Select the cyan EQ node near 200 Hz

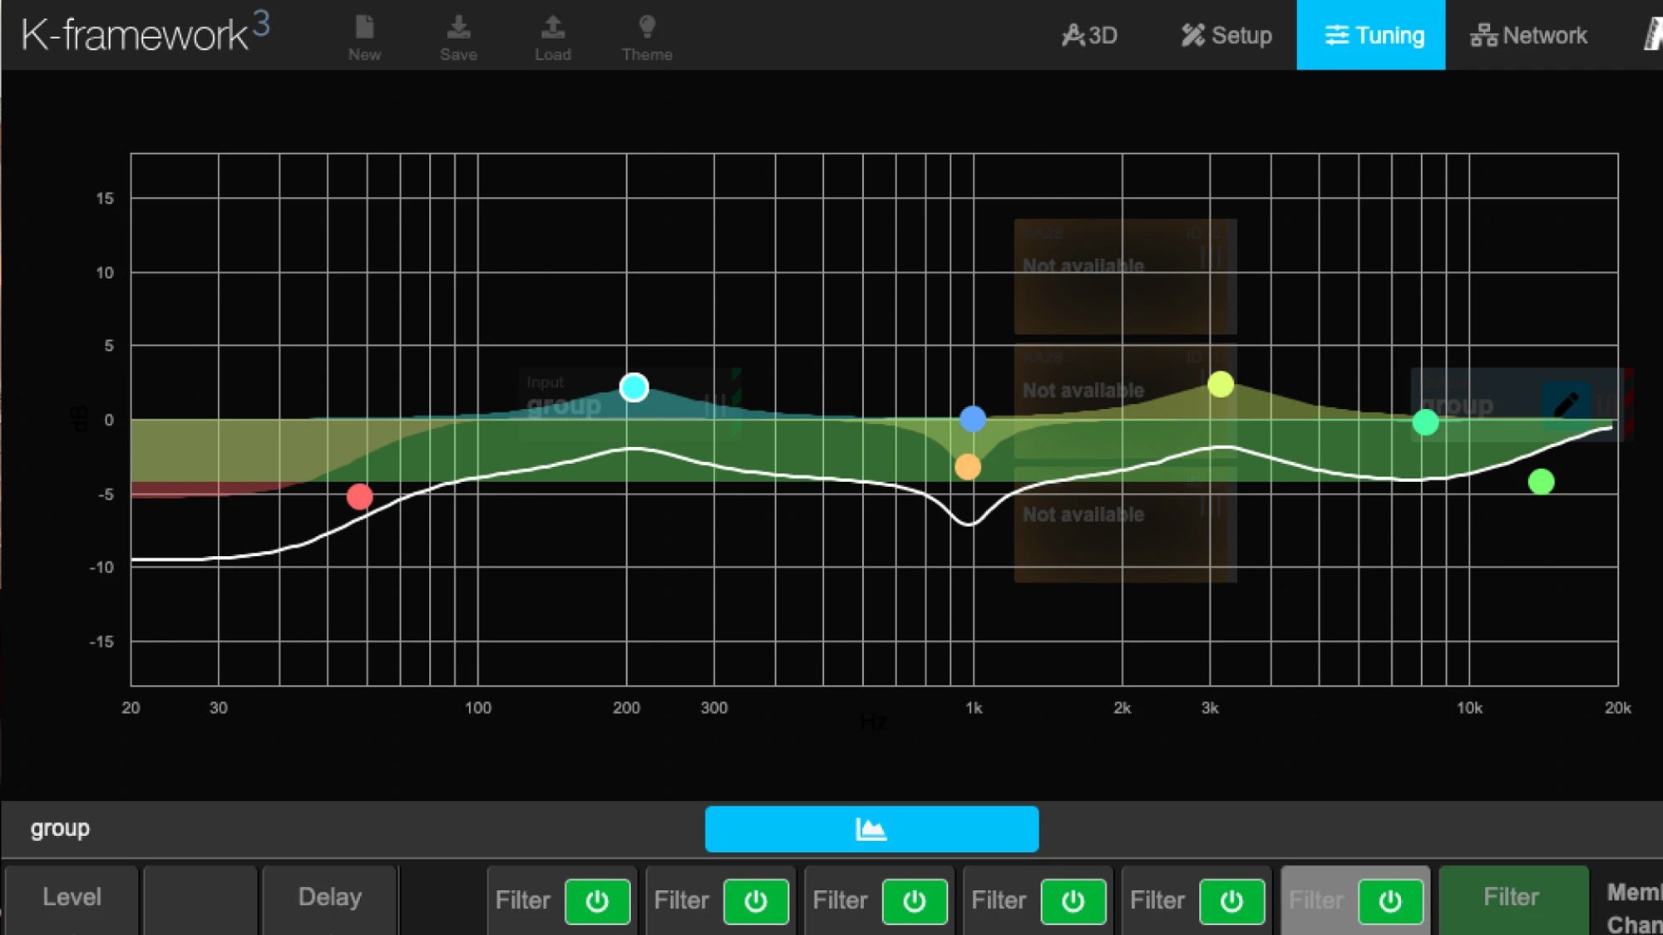click(634, 387)
